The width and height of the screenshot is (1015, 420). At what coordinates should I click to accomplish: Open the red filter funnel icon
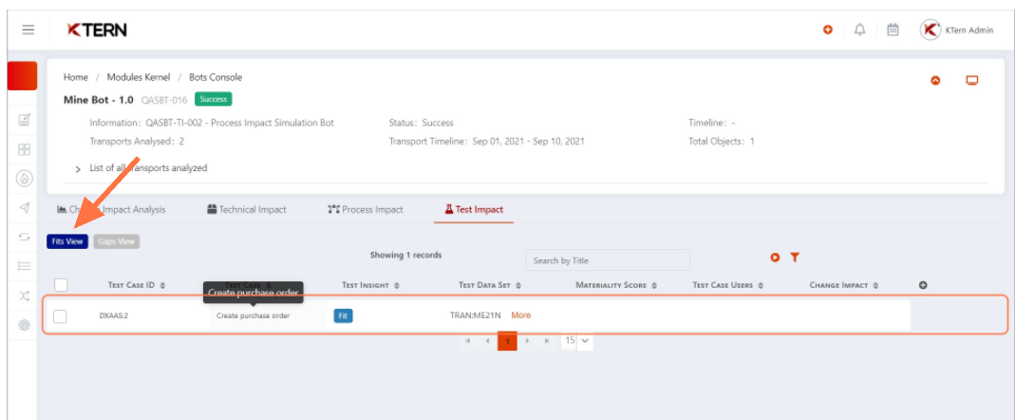[795, 258]
